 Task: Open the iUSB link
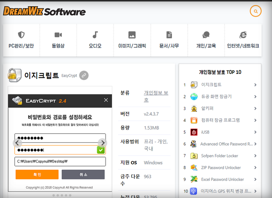205,132
